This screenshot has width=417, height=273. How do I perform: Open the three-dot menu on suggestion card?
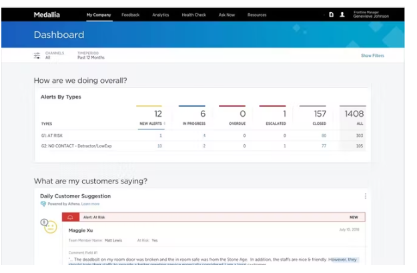365,196
